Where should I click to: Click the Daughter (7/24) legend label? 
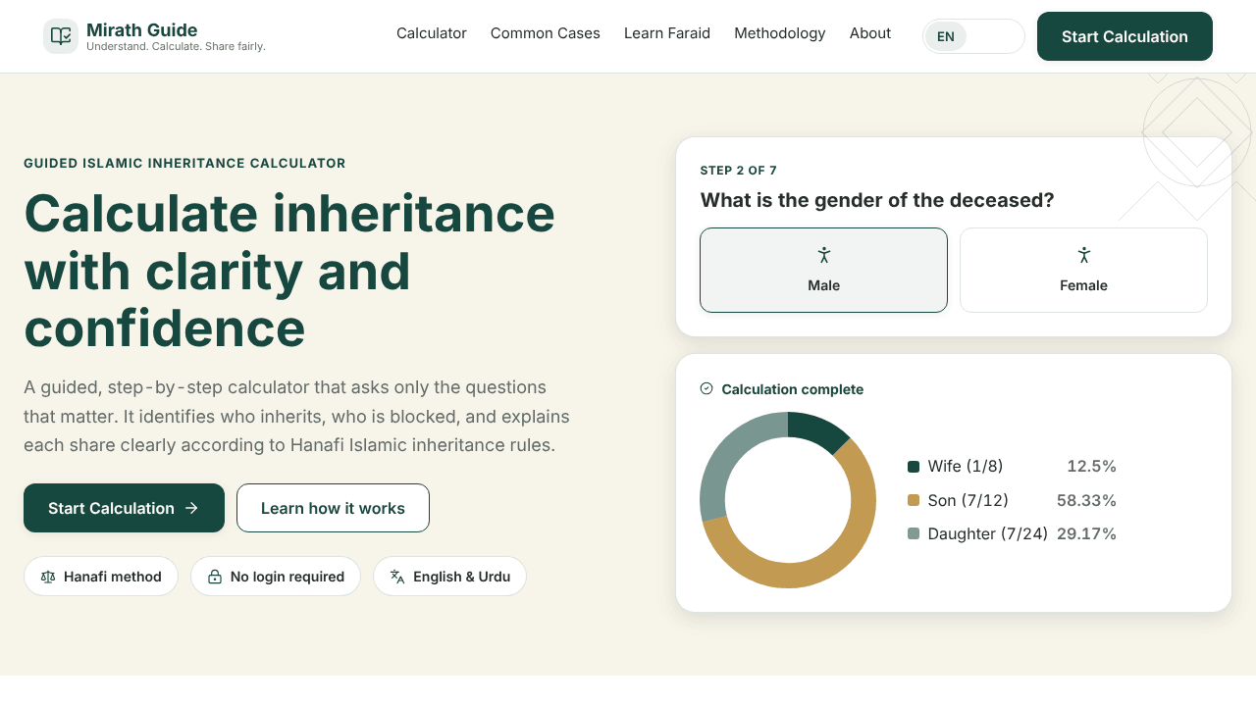[x=988, y=533]
